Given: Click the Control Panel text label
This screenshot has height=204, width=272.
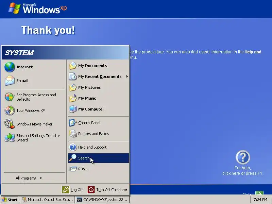Looking at the screenshot, I should [x=89, y=123].
